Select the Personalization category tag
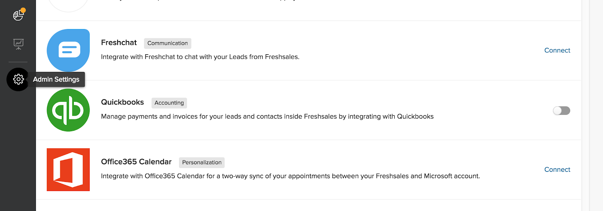The image size is (603, 211). coord(202,162)
